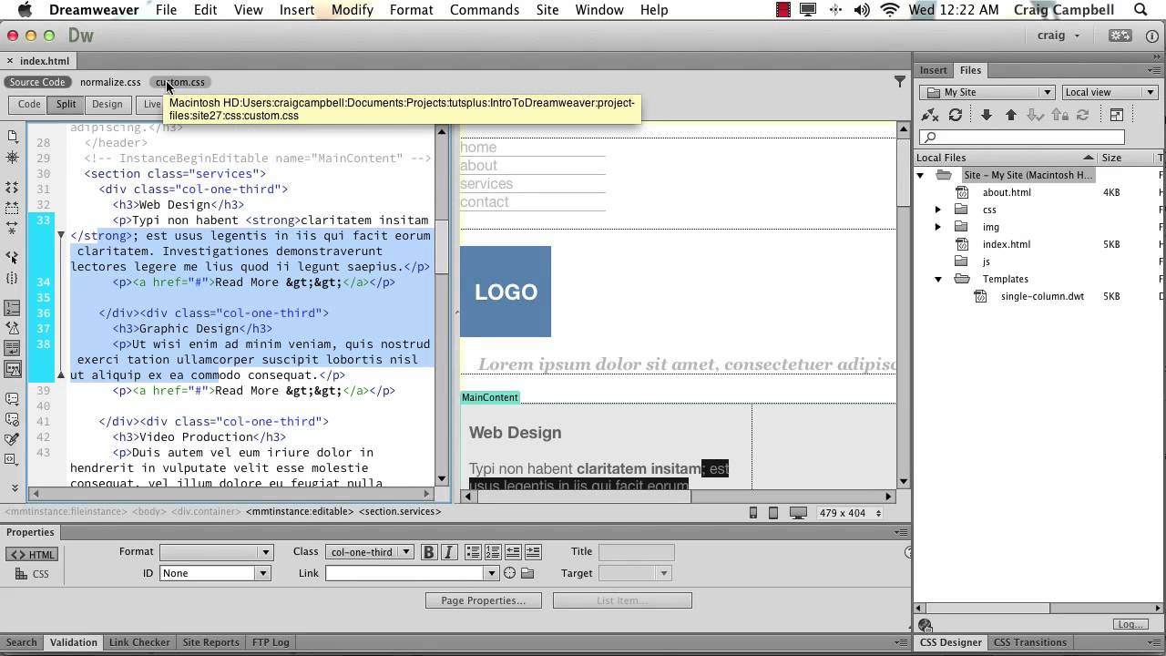
Task: Show more code toolbar icons
Action: pyautogui.click(x=16, y=488)
